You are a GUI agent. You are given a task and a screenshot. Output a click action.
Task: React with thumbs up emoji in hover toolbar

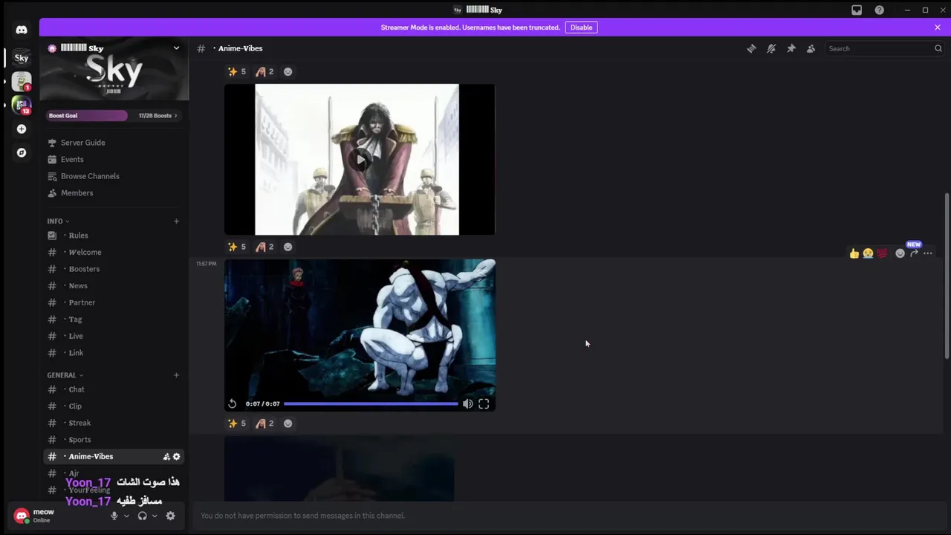coord(854,253)
